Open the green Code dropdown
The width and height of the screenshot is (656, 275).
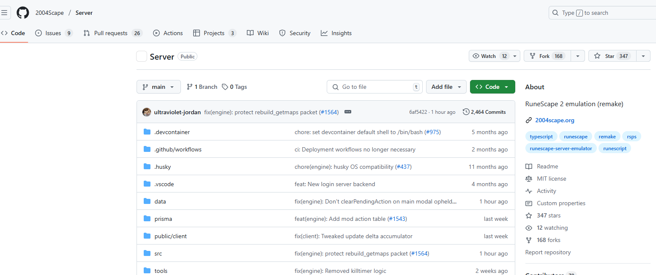492,87
